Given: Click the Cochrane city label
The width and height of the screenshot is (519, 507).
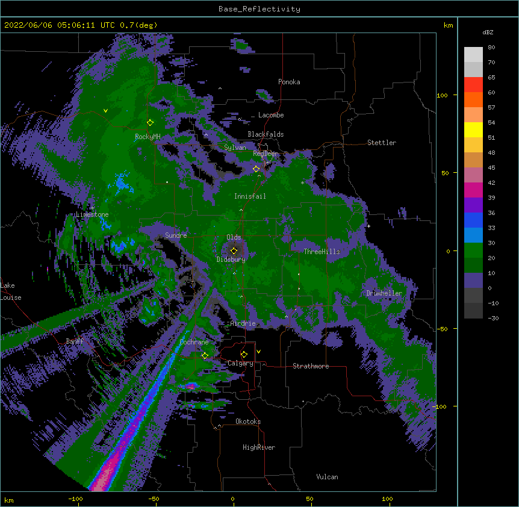Looking at the screenshot, I should [x=194, y=342].
